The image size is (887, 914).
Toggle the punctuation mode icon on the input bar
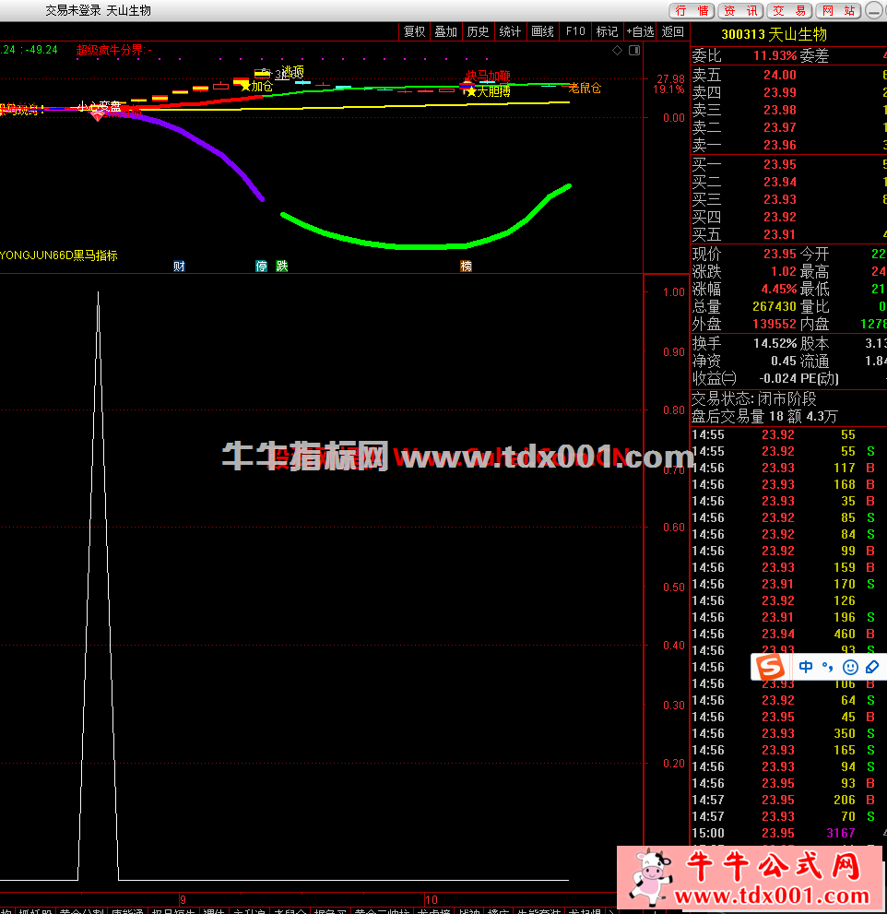(x=828, y=667)
